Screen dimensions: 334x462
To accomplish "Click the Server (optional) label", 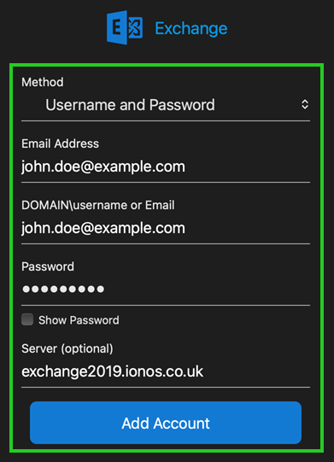I will 67,349.
